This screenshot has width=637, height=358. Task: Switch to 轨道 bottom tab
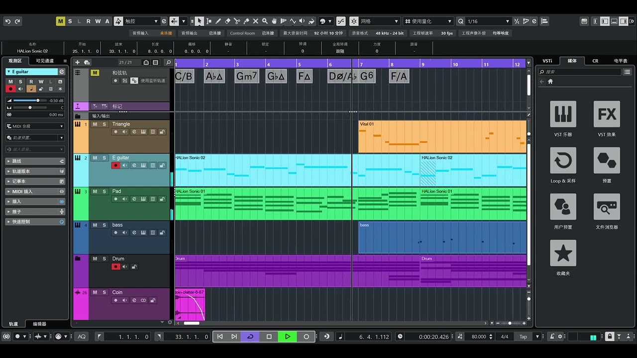pyautogui.click(x=13, y=324)
